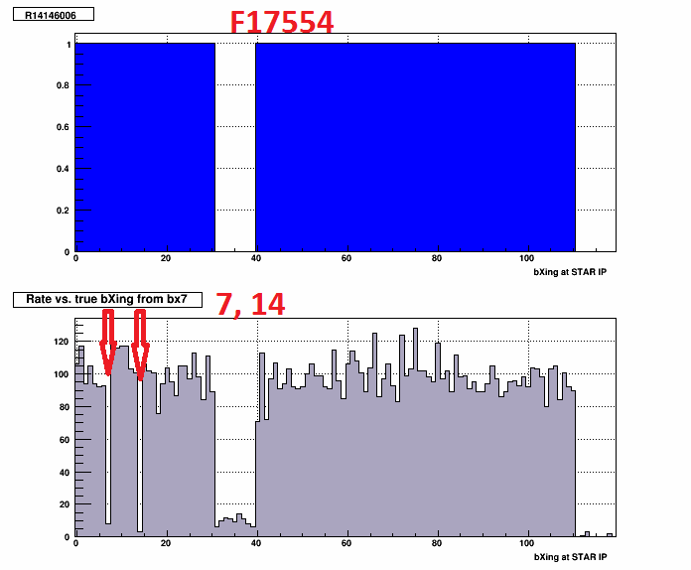Click the y-axis value 0.4 on top plot
691x570 pixels.
tap(63, 169)
